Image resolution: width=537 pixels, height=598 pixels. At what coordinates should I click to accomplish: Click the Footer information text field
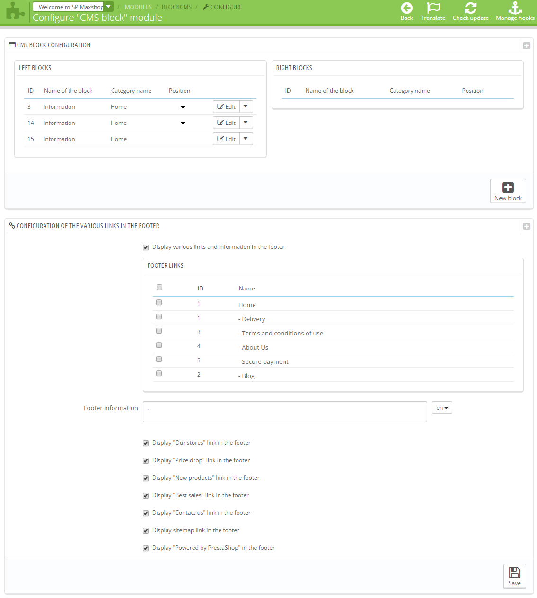tap(285, 412)
